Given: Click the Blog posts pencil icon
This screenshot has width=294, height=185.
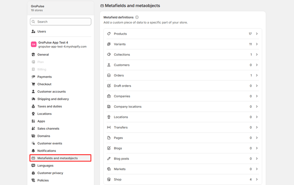Looking at the screenshot, I should (109, 159).
